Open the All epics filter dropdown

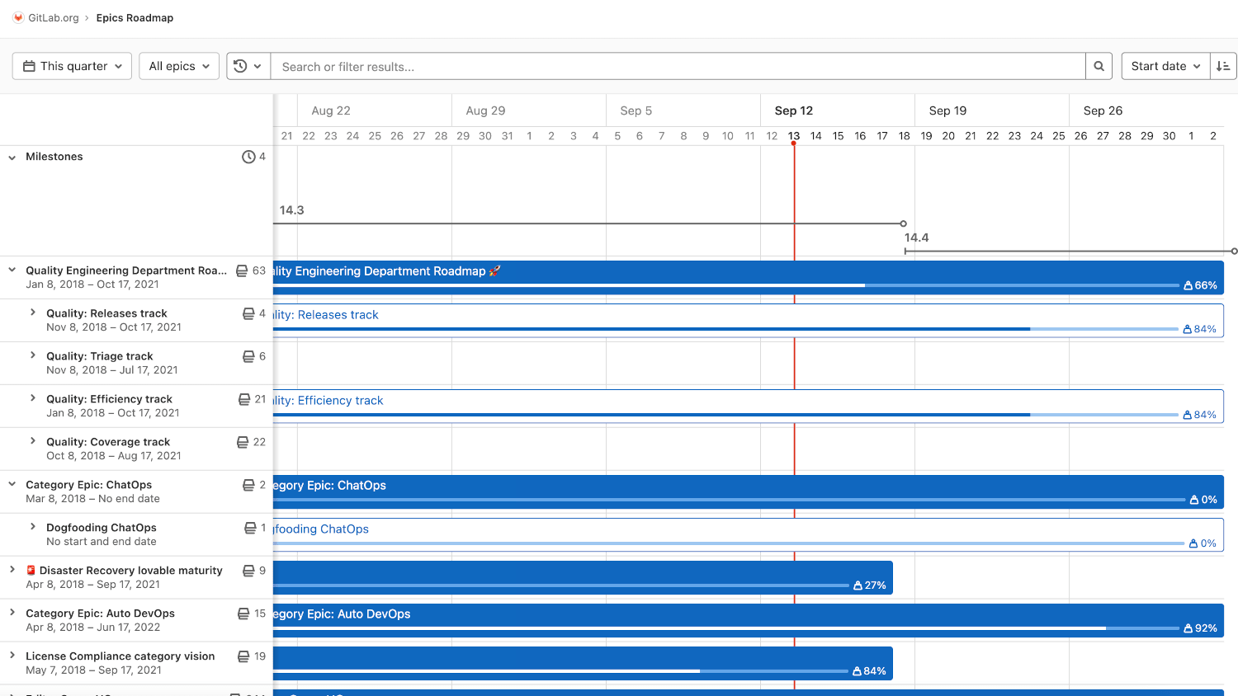point(178,66)
